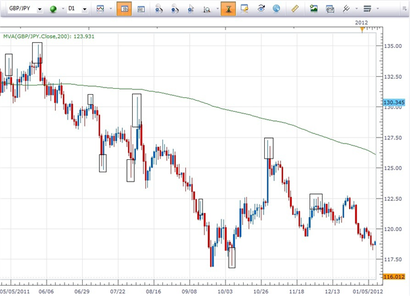Expand the arrow next to the green sphere
Image resolution: width=410 pixels, height=296 pixels.
(x=63, y=9)
